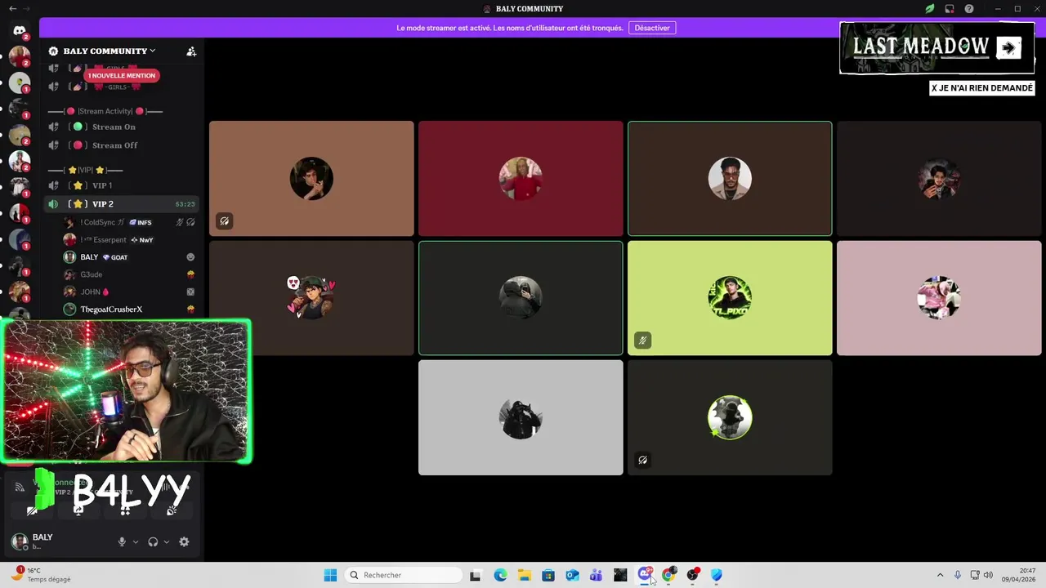This screenshot has height=588, width=1046.
Task: Click BALY user avatar in bottom panel
Action: [20, 541]
